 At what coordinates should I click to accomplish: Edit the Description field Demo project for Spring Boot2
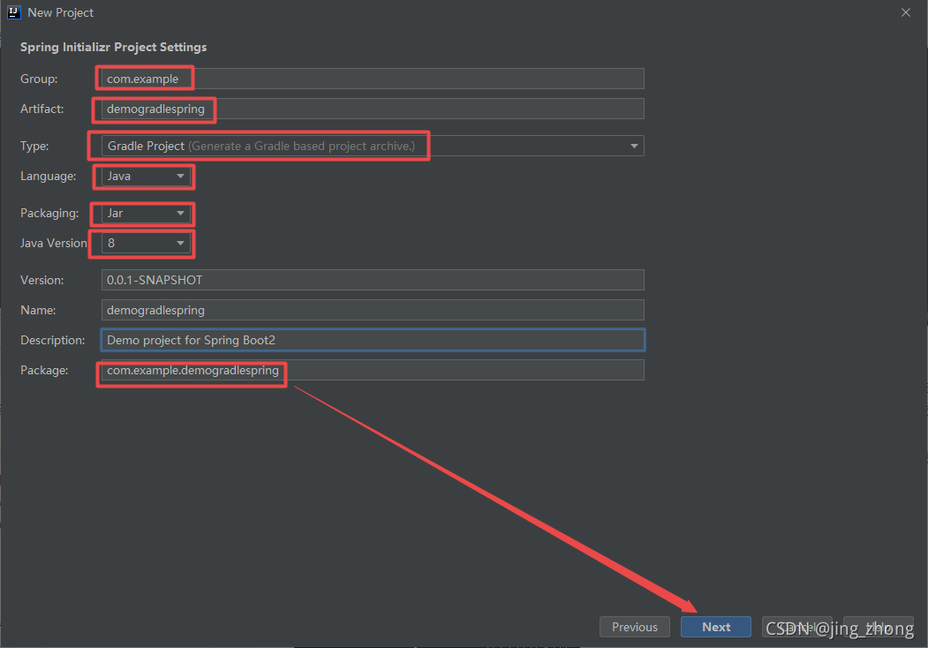[x=373, y=340]
